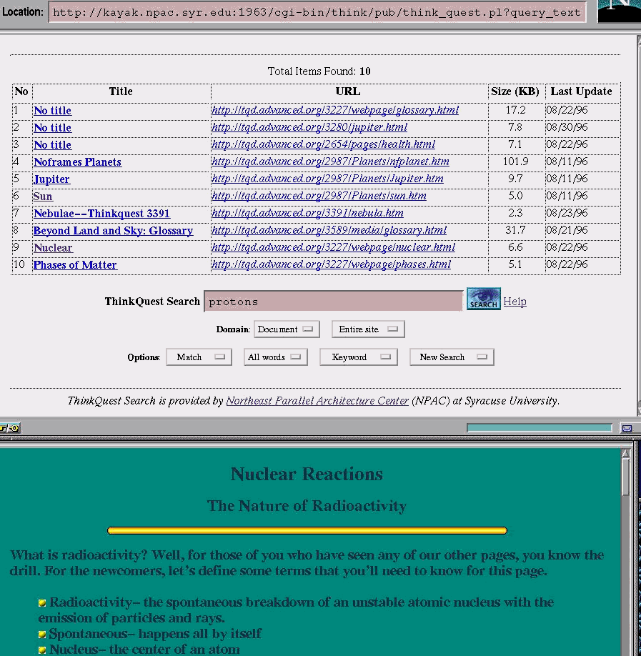The width and height of the screenshot is (641, 656).
Task: Open the No title link in row 1
Action: tap(53, 111)
